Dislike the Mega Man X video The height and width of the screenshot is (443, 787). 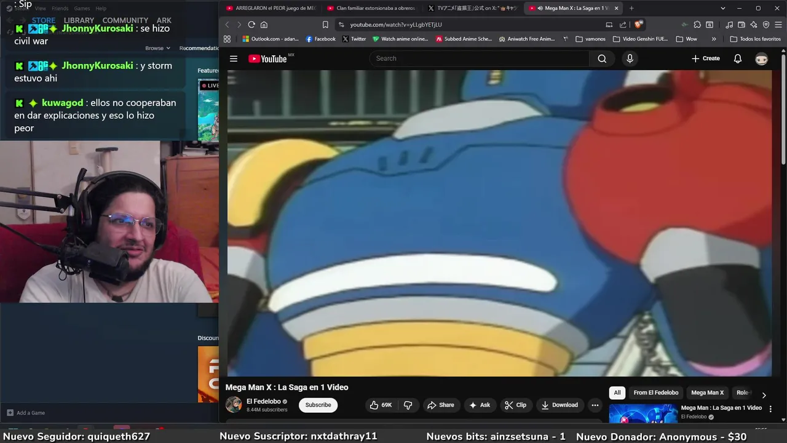tap(408, 405)
